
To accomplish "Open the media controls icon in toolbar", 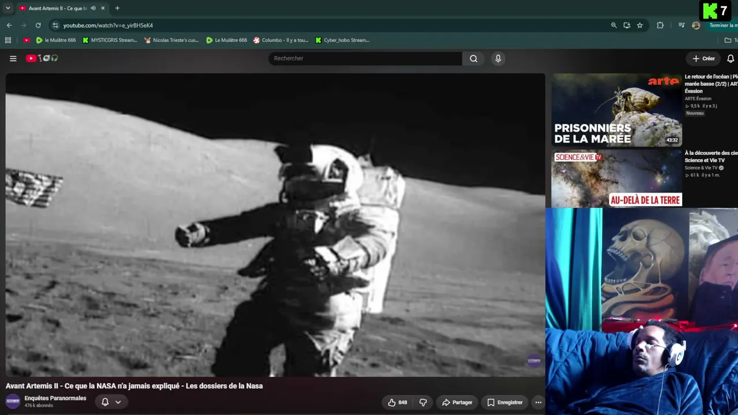I will pyautogui.click(x=681, y=25).
